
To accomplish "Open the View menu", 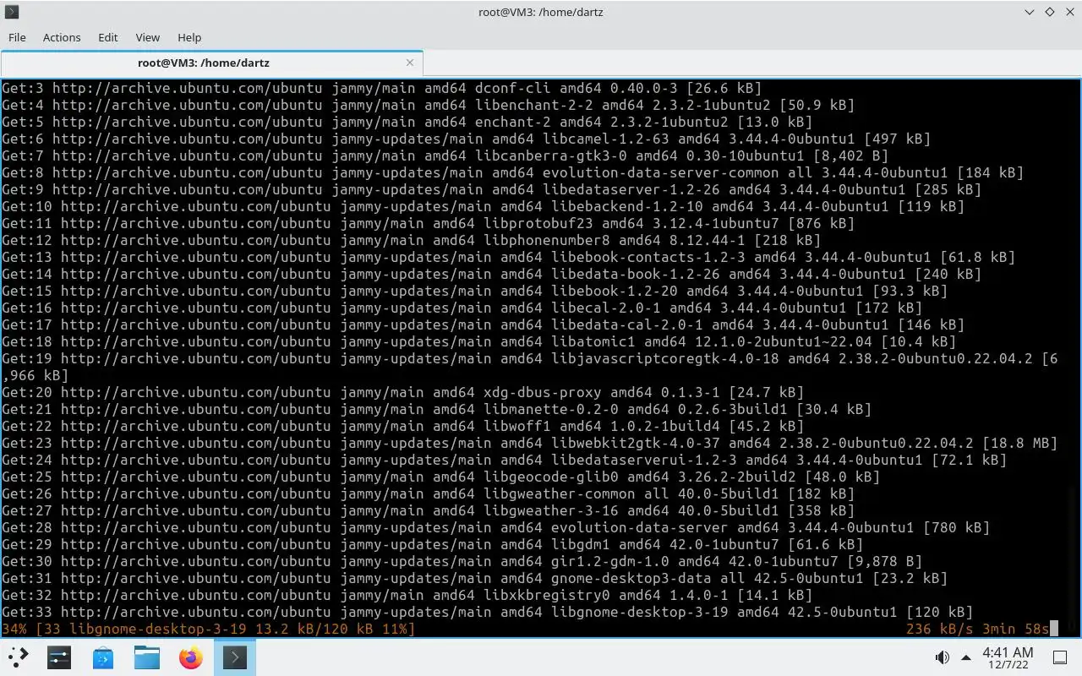I will point(147,37).
